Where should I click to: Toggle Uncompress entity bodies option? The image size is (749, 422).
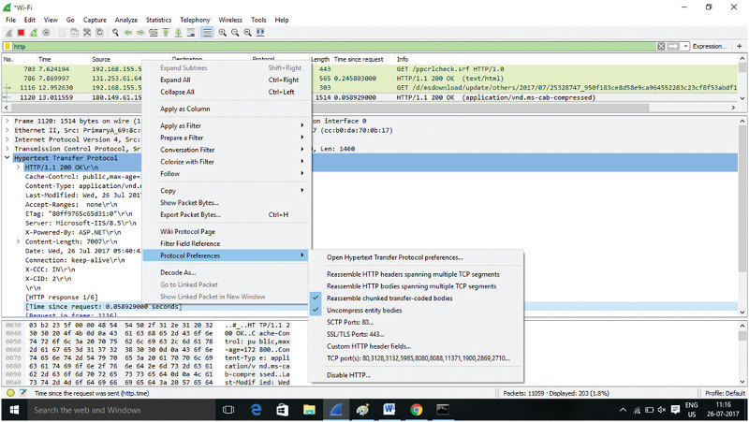364,310
